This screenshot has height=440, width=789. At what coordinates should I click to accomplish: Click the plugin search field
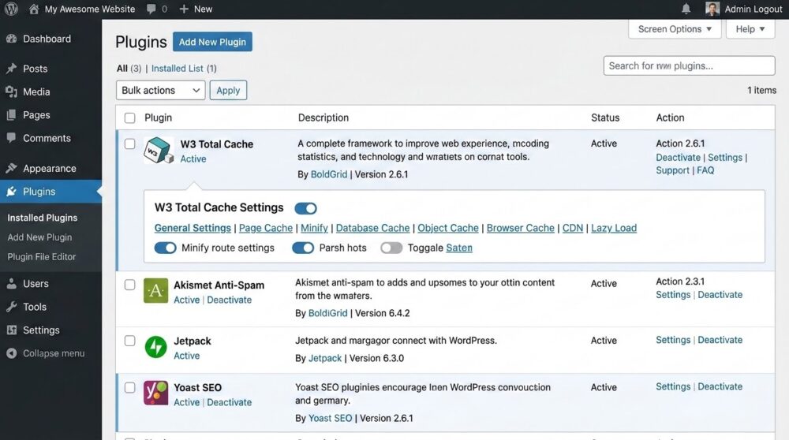pos(689,65)
